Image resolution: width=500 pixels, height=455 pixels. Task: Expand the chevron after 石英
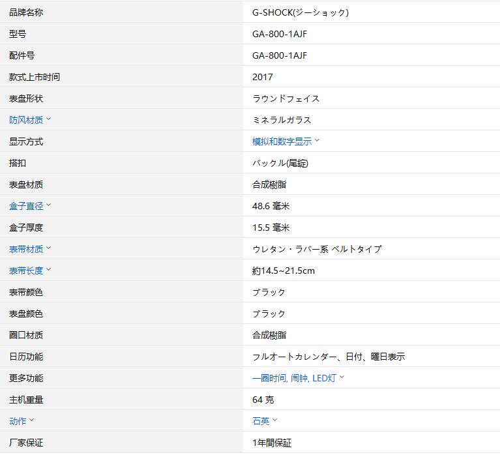(x=275, y=420)
